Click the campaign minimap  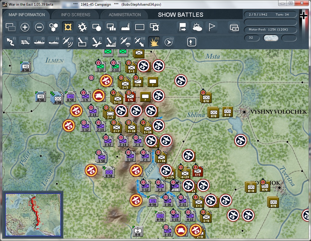coord(33,215)
